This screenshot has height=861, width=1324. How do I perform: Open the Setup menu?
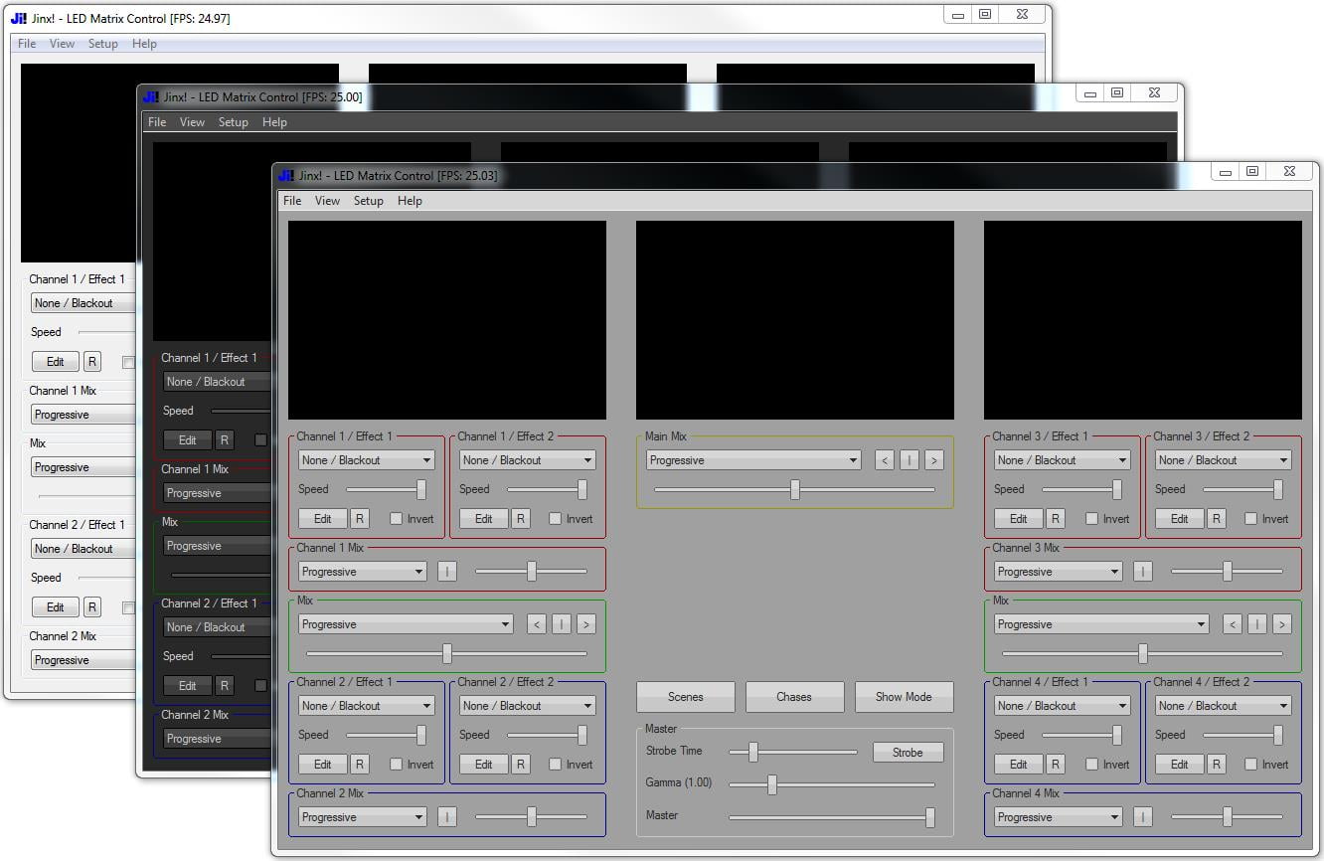(368, 200)
